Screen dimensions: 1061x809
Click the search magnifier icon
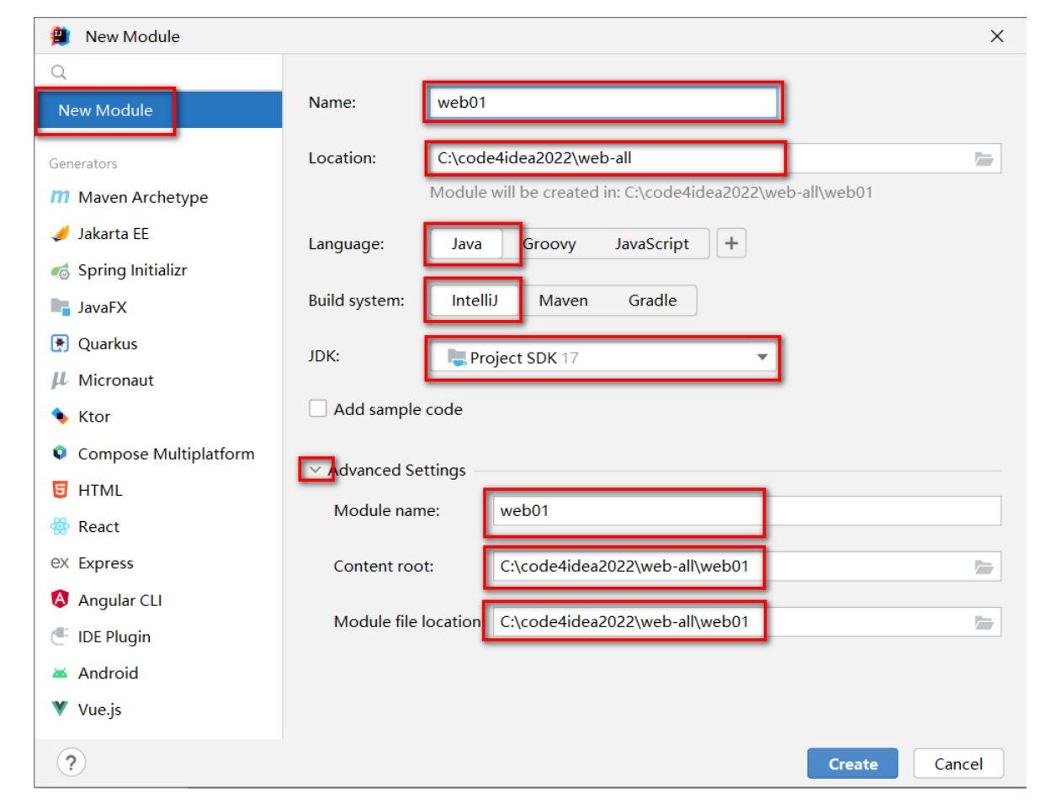tap(58, 72)
